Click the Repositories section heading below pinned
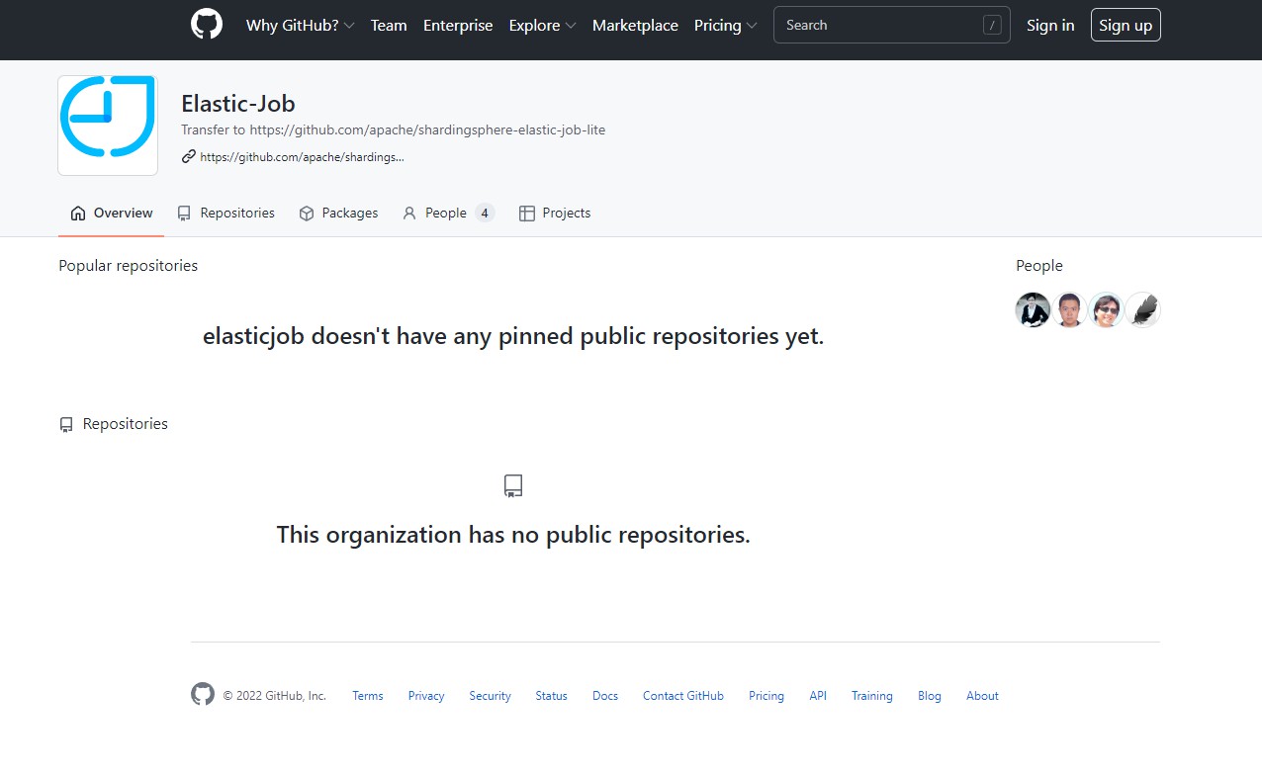This screenshot has width=1262, height=774. click(125, 424)
